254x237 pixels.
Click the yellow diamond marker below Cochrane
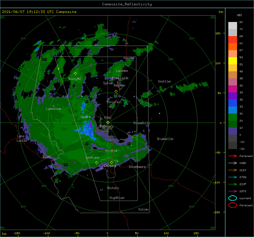click(x=97, y=163)
